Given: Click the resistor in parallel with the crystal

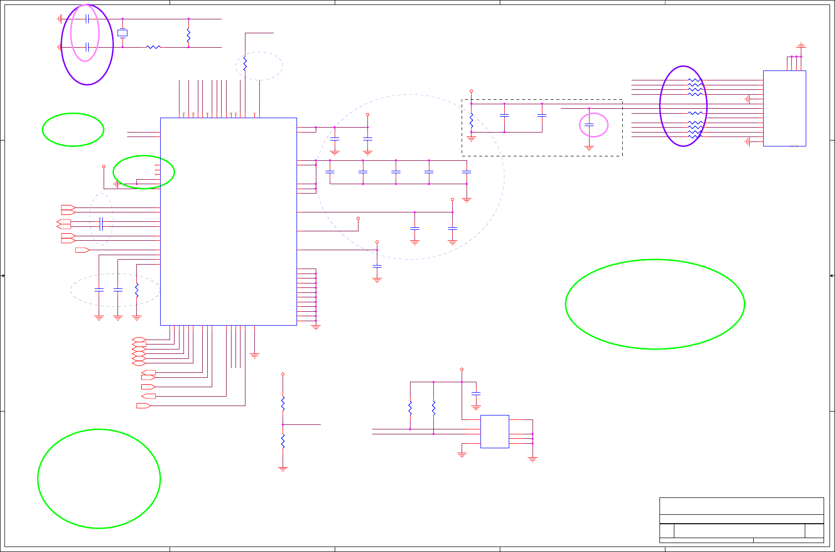Looking at the screenshot, I should [x=188, y=35].
